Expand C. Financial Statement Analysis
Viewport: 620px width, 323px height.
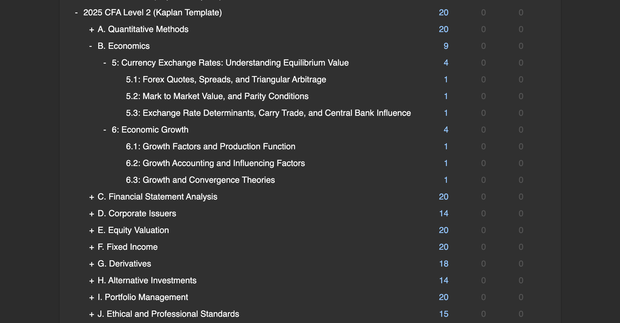pos(91,197)
